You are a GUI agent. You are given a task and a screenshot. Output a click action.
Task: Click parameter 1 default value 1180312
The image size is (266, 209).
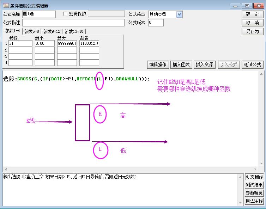tap(89, 43)
